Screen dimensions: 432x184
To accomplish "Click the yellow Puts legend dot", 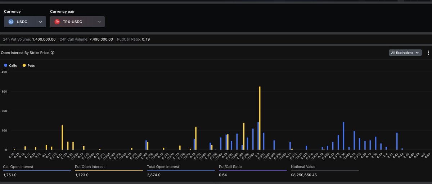I will (x=24, y=66).
